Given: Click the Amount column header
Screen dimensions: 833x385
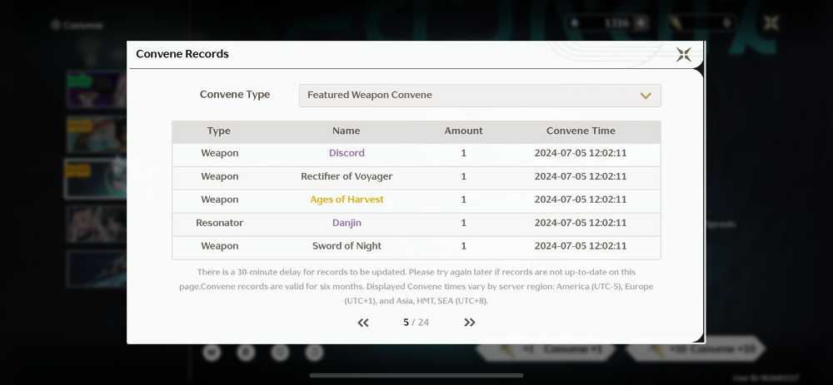Looking at the screenshot, I should [x=464, y=131].
